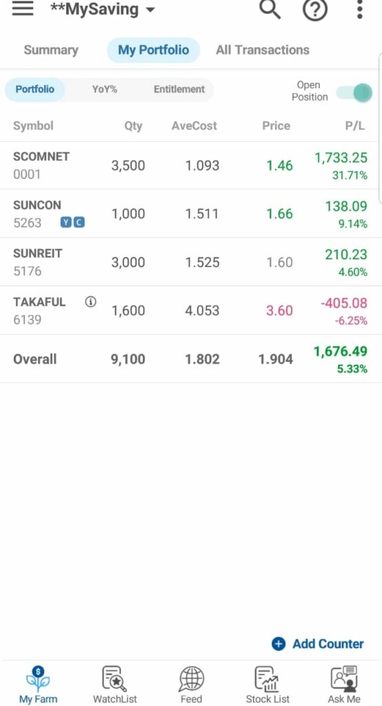Tap the Add Counter button

pyautogui.click(x=318, y=644)
